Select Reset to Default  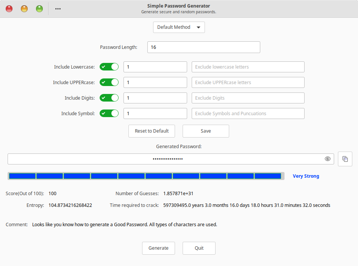[152, 131]
